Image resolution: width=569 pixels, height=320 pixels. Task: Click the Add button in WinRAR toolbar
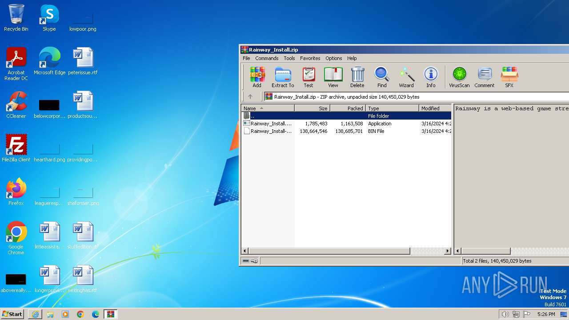tap(257, 77)
